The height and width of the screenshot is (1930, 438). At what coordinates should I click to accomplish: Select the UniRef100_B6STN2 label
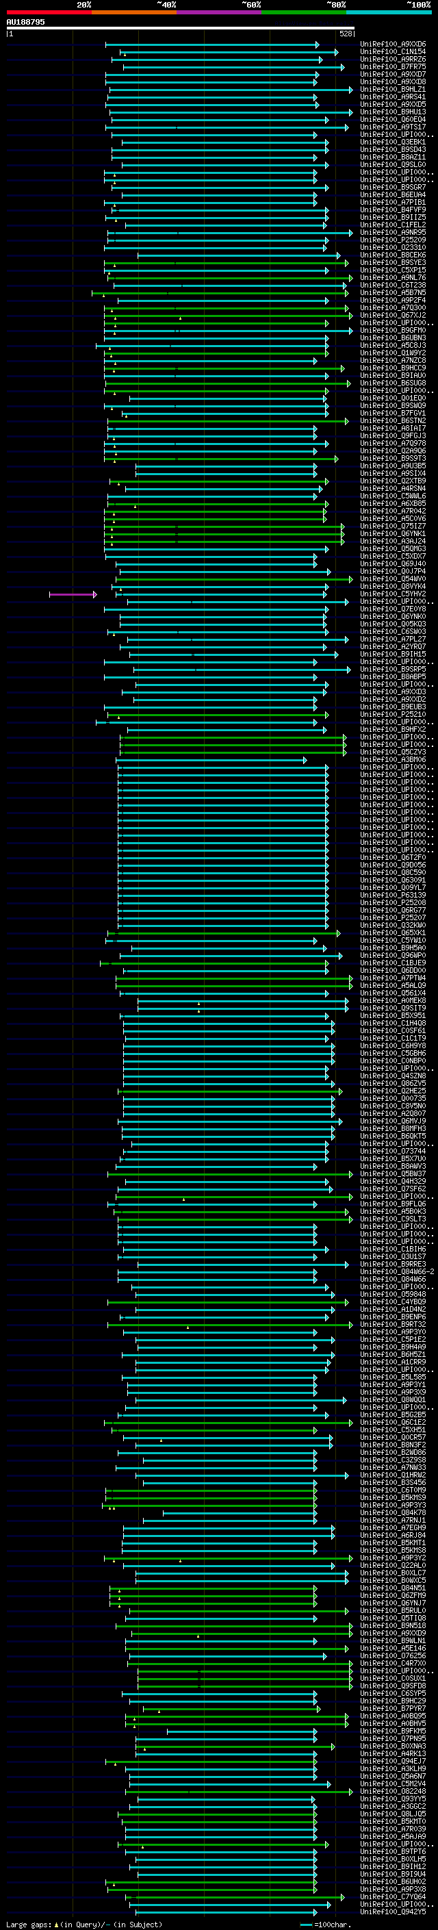pos(393,421)
